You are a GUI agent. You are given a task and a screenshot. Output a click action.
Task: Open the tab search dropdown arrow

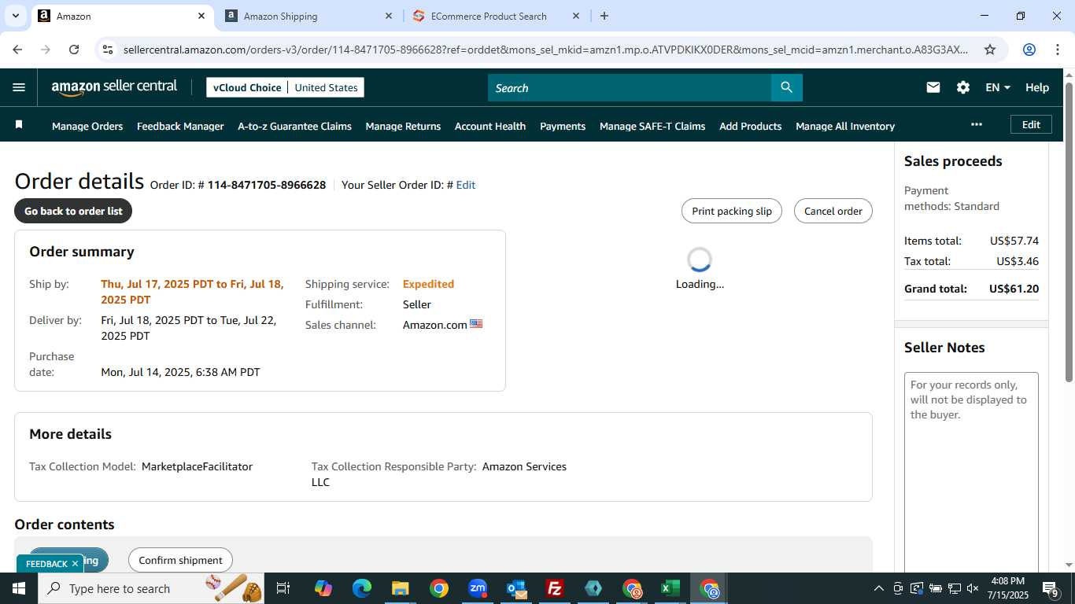(15, 16)
